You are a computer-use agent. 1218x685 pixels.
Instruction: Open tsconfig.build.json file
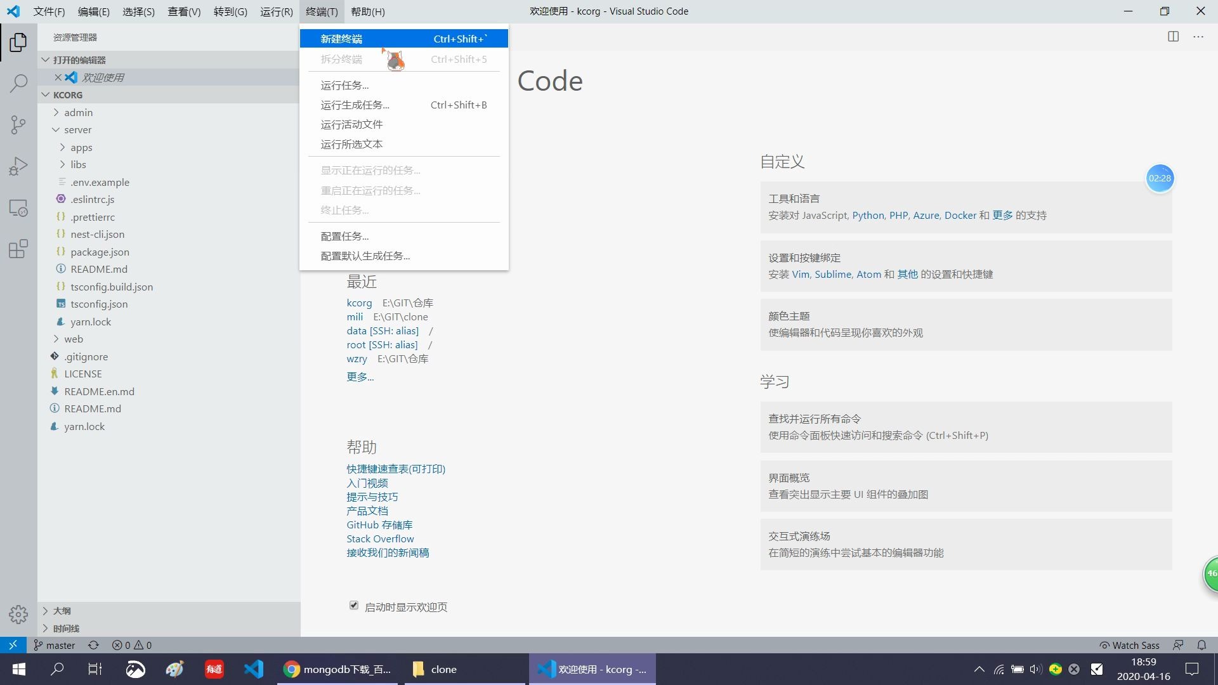point(168,287)
